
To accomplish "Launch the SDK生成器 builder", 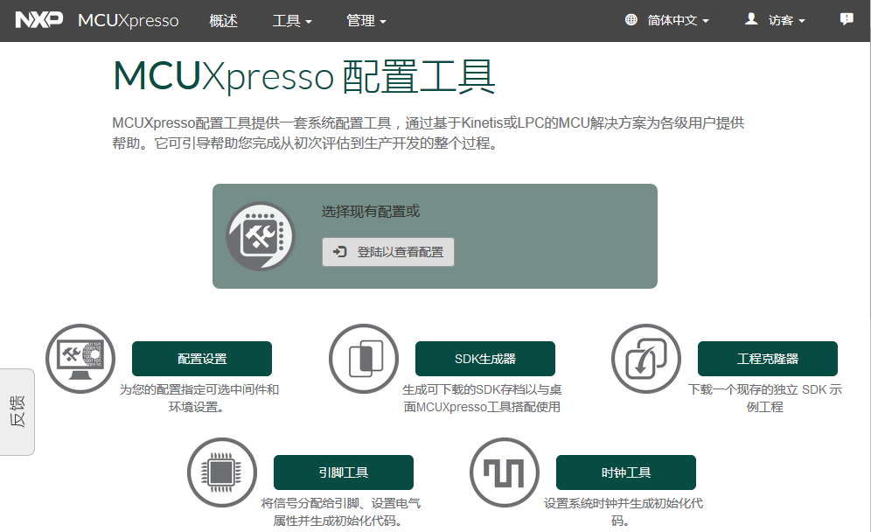I will 485,359.
